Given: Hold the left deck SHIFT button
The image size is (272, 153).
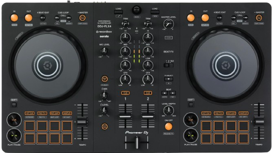Looking at the screenshot, I should pyautogui.click(x=14, y=105).
